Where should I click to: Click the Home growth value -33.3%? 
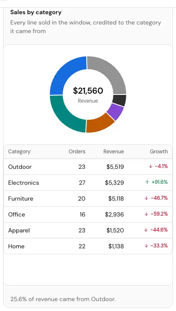(159, 246)
